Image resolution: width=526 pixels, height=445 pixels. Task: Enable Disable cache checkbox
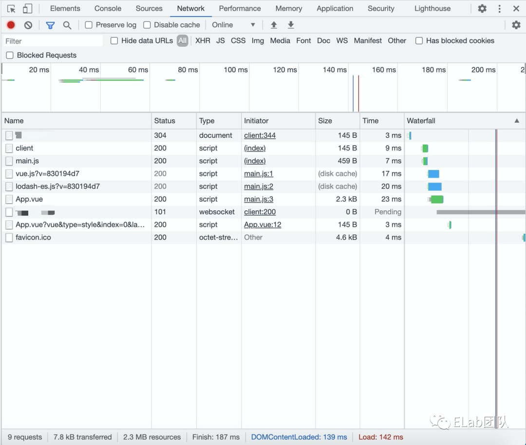click(147, 25)
